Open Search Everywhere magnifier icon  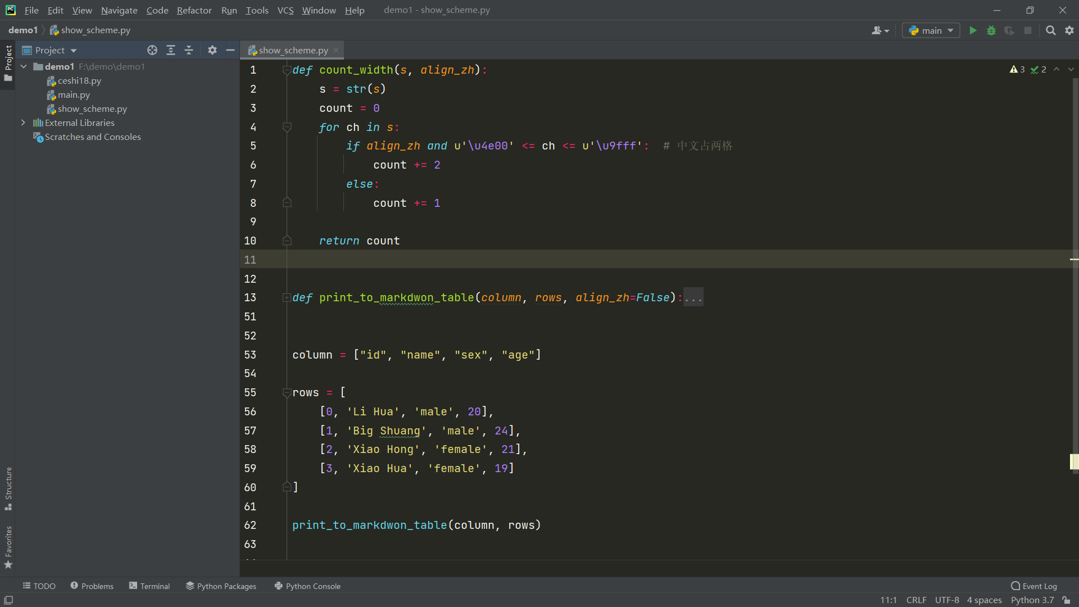coord(1050,31)
